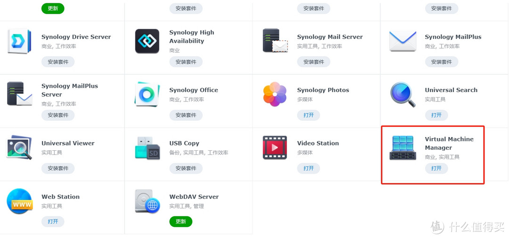The height and width of the screenshot is (239, 509).
Task: Install the Synology Mail Server package
Action: pos(313,62)
